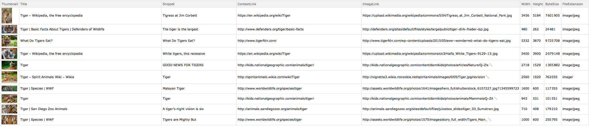Click the FileExtension column header

pos(572,4)
